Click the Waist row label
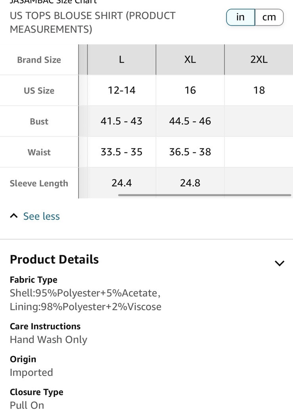The height and width of the screenshot is (410, 293). coord(39,152)
